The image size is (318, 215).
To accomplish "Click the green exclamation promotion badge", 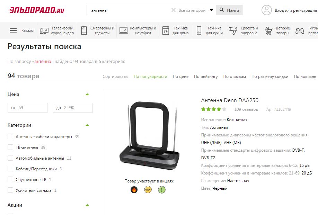I will (x=162, y=190).
